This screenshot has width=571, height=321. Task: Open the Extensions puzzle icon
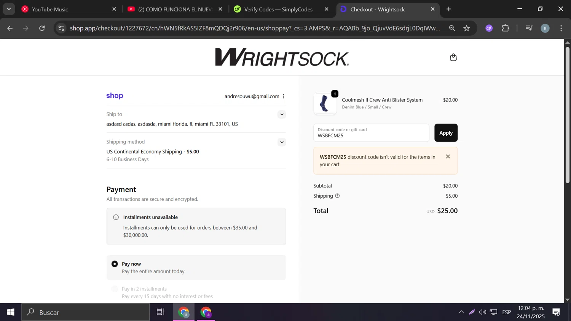click(x=506, y=28)
